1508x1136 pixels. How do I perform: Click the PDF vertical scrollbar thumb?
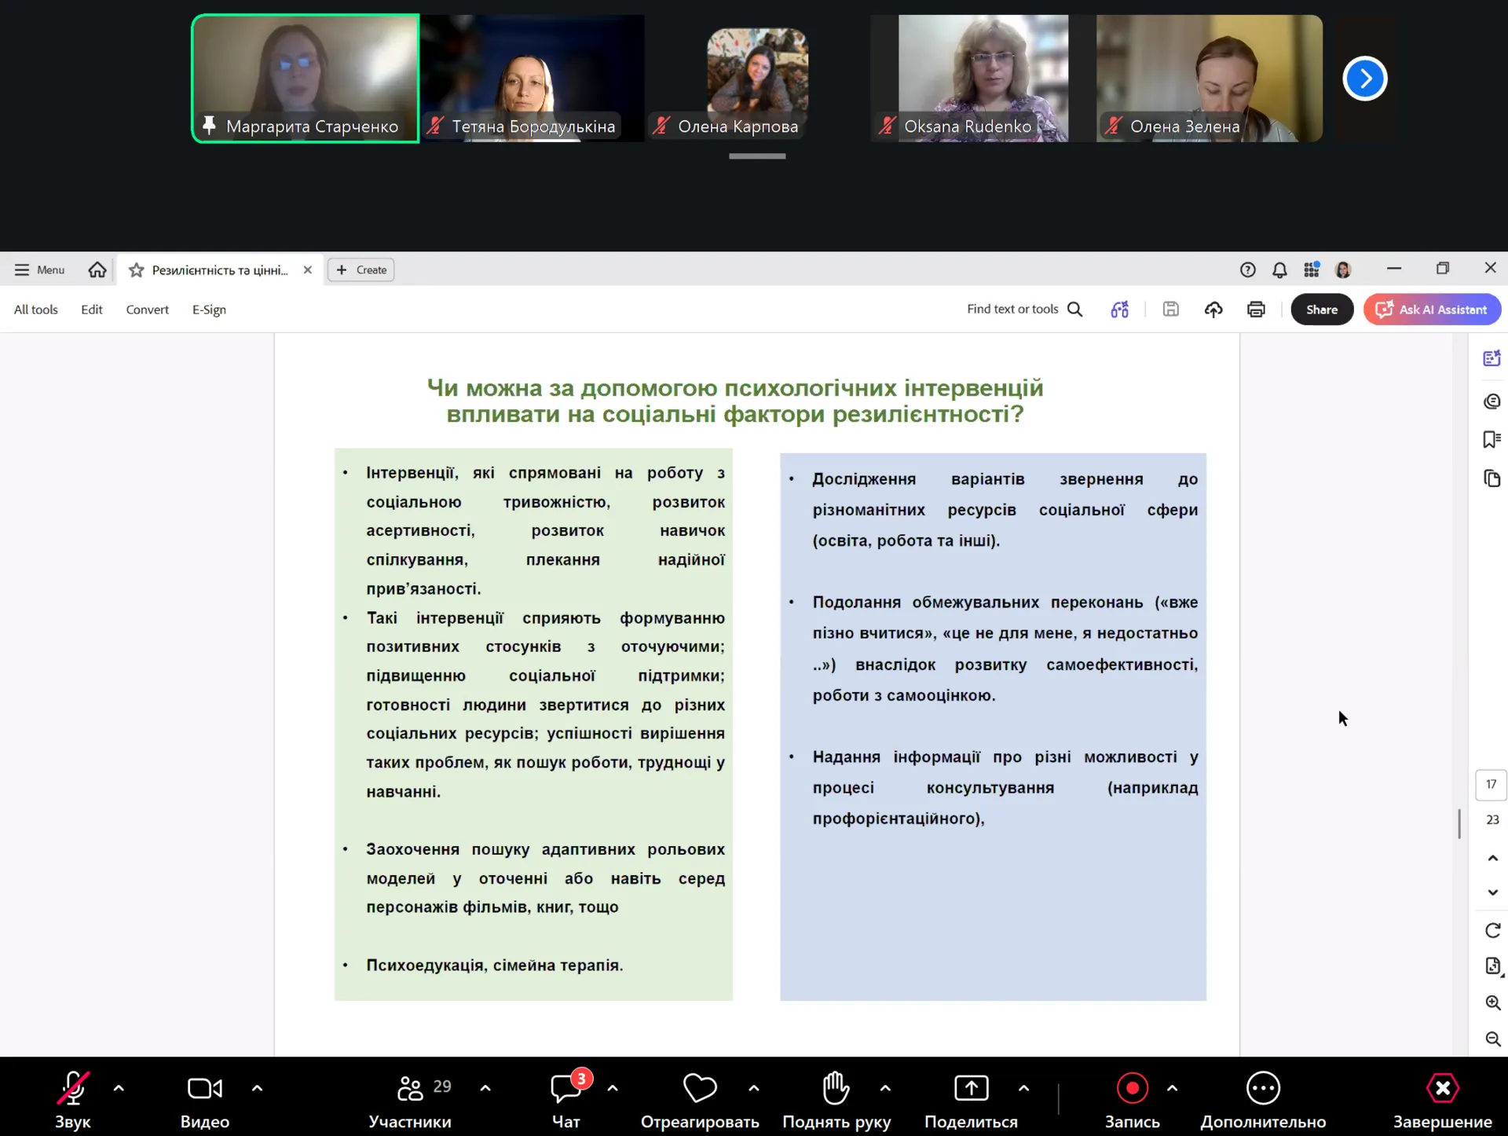click(x=1459, y=824)
